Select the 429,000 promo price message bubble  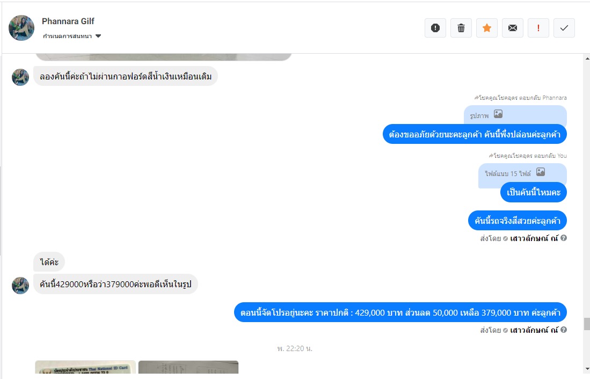click(400, 312)
